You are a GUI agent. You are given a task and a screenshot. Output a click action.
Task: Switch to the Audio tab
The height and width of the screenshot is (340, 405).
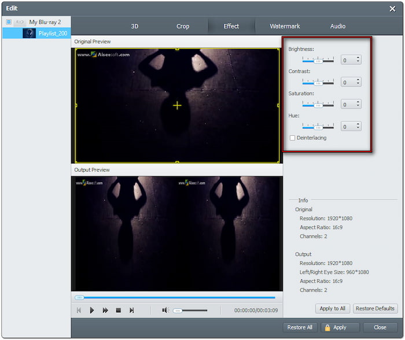(337, 26)
